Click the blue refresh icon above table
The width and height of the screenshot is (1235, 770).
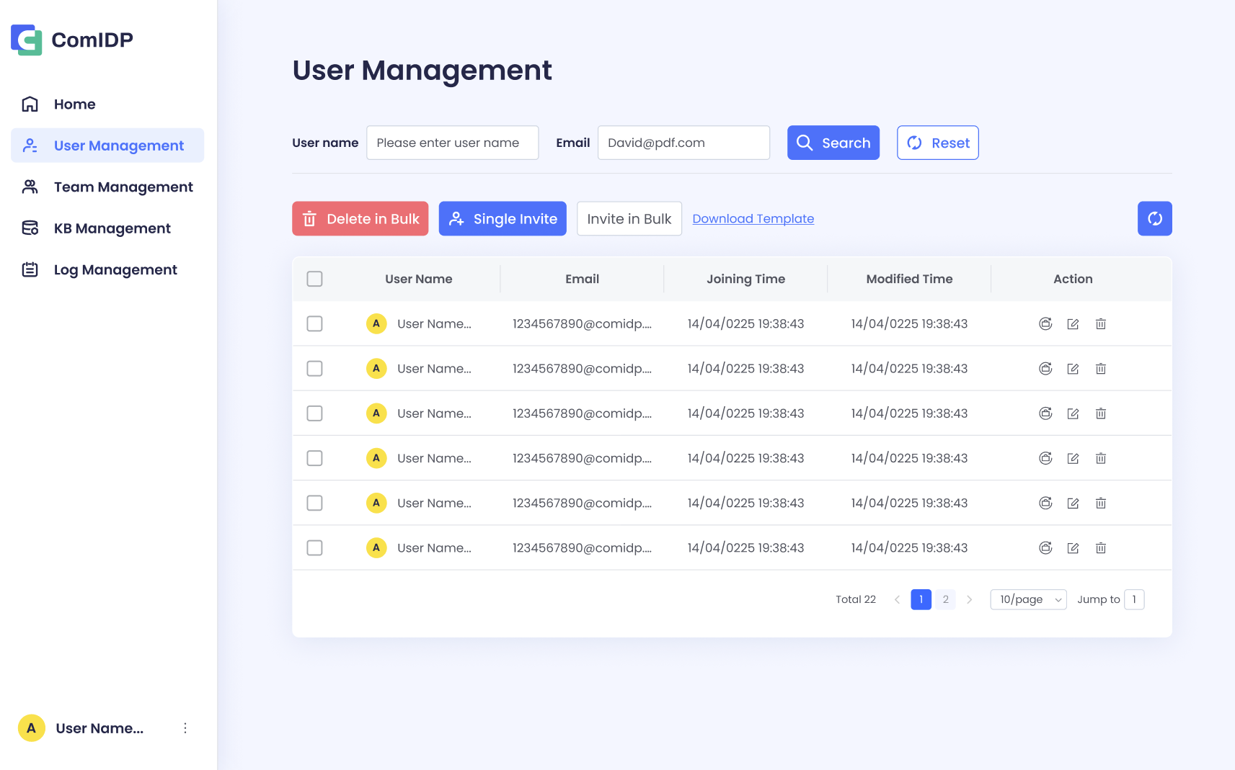click(x=1154, y=218)
